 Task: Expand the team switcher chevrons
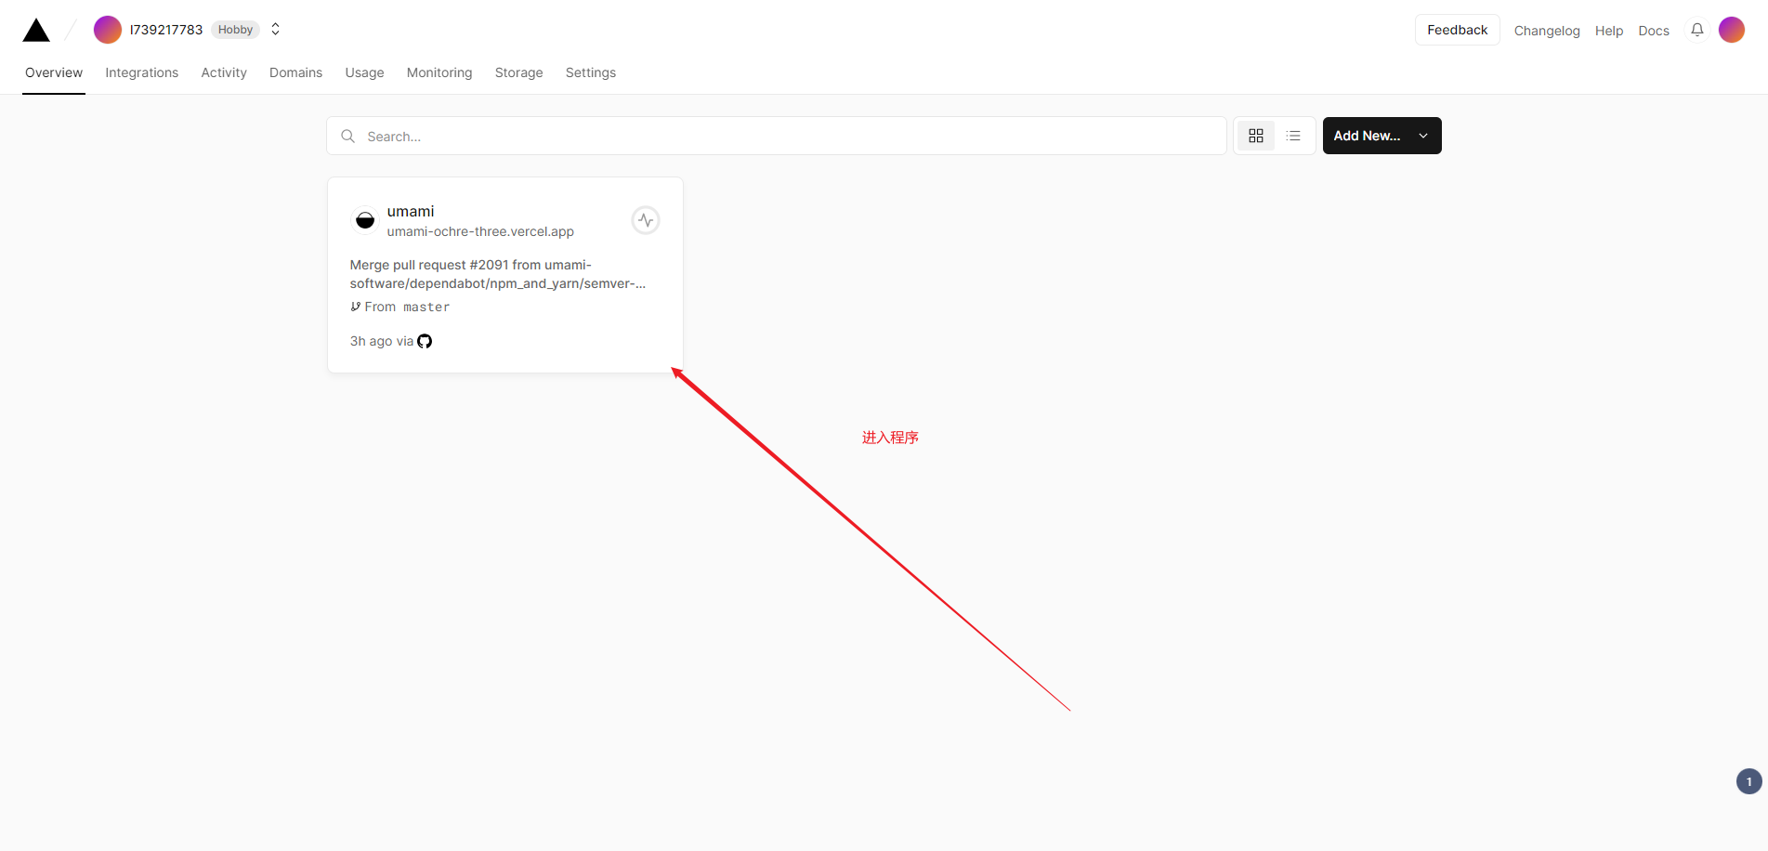275,30
